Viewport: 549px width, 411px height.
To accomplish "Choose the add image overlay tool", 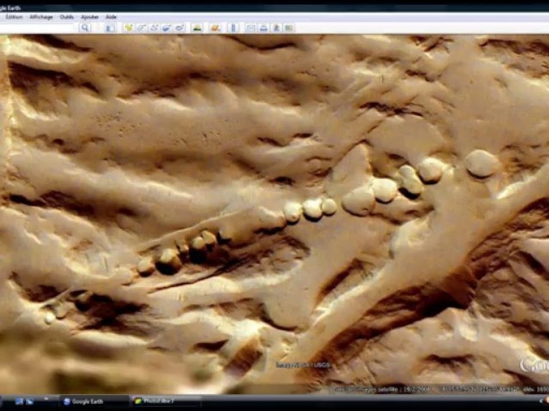I will pos(166,27).
